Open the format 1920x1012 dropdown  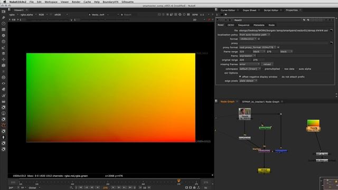click(248, 39)
